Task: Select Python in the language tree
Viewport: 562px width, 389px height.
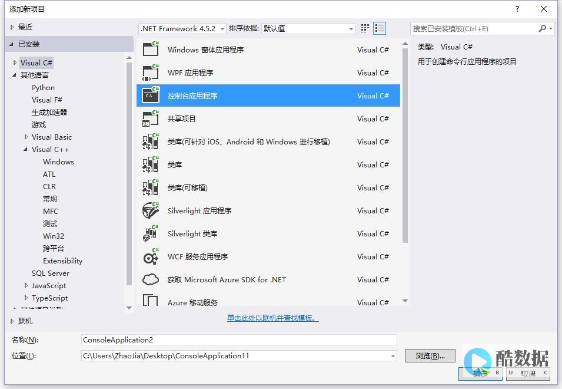Action: [43, 88]
